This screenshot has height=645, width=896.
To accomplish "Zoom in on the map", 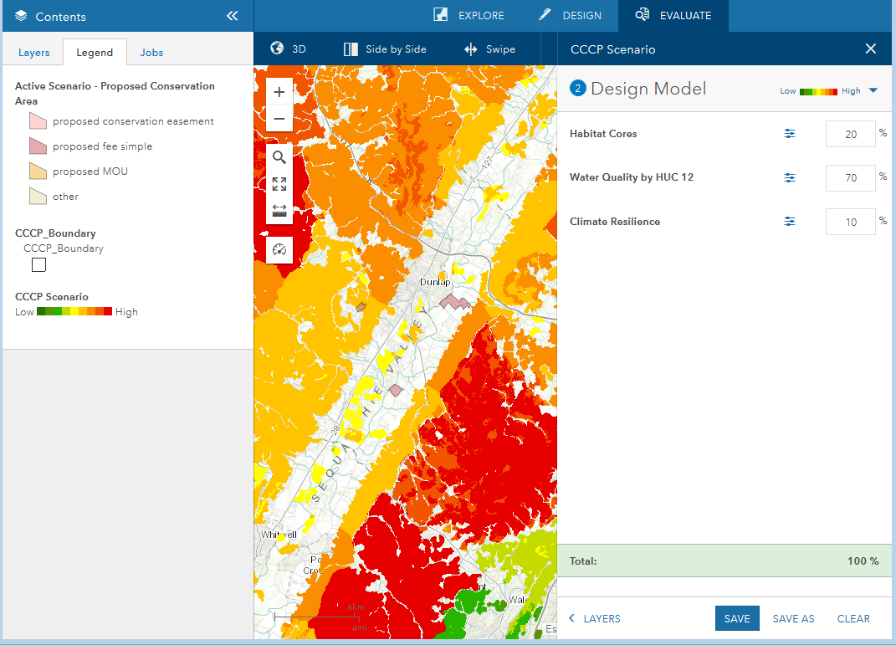I will [279, 93].
